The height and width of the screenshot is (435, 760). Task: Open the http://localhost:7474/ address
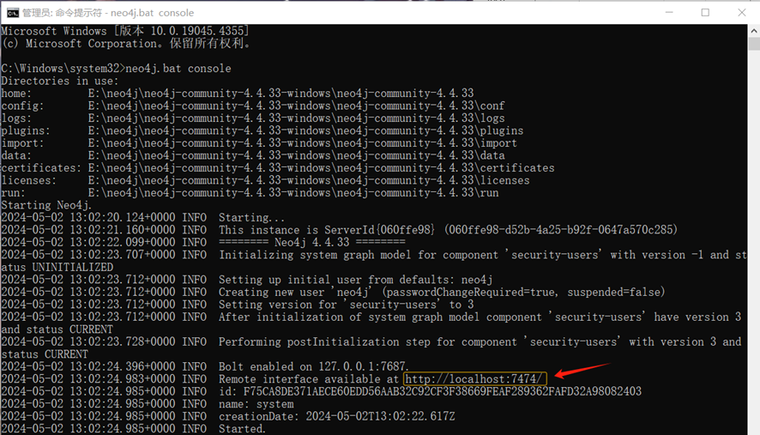pyautogui.click(x=475, y=378)
